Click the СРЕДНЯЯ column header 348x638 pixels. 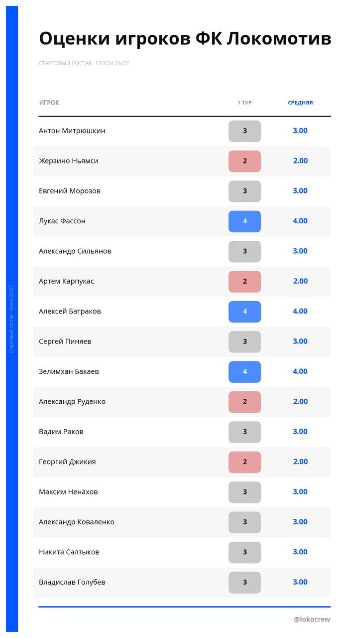click(300, 103)
